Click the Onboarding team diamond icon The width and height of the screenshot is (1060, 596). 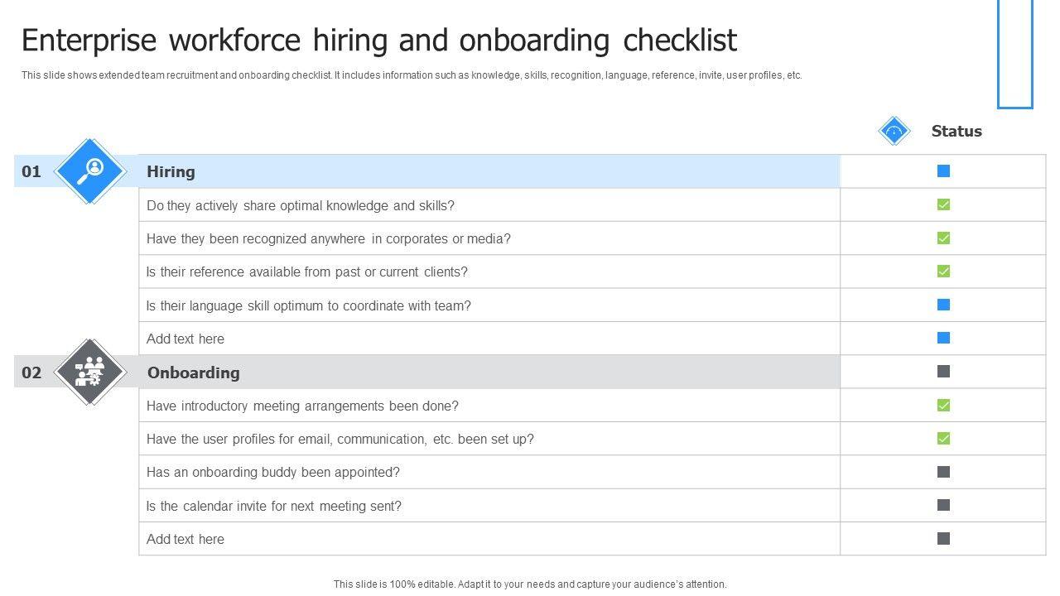89,372
